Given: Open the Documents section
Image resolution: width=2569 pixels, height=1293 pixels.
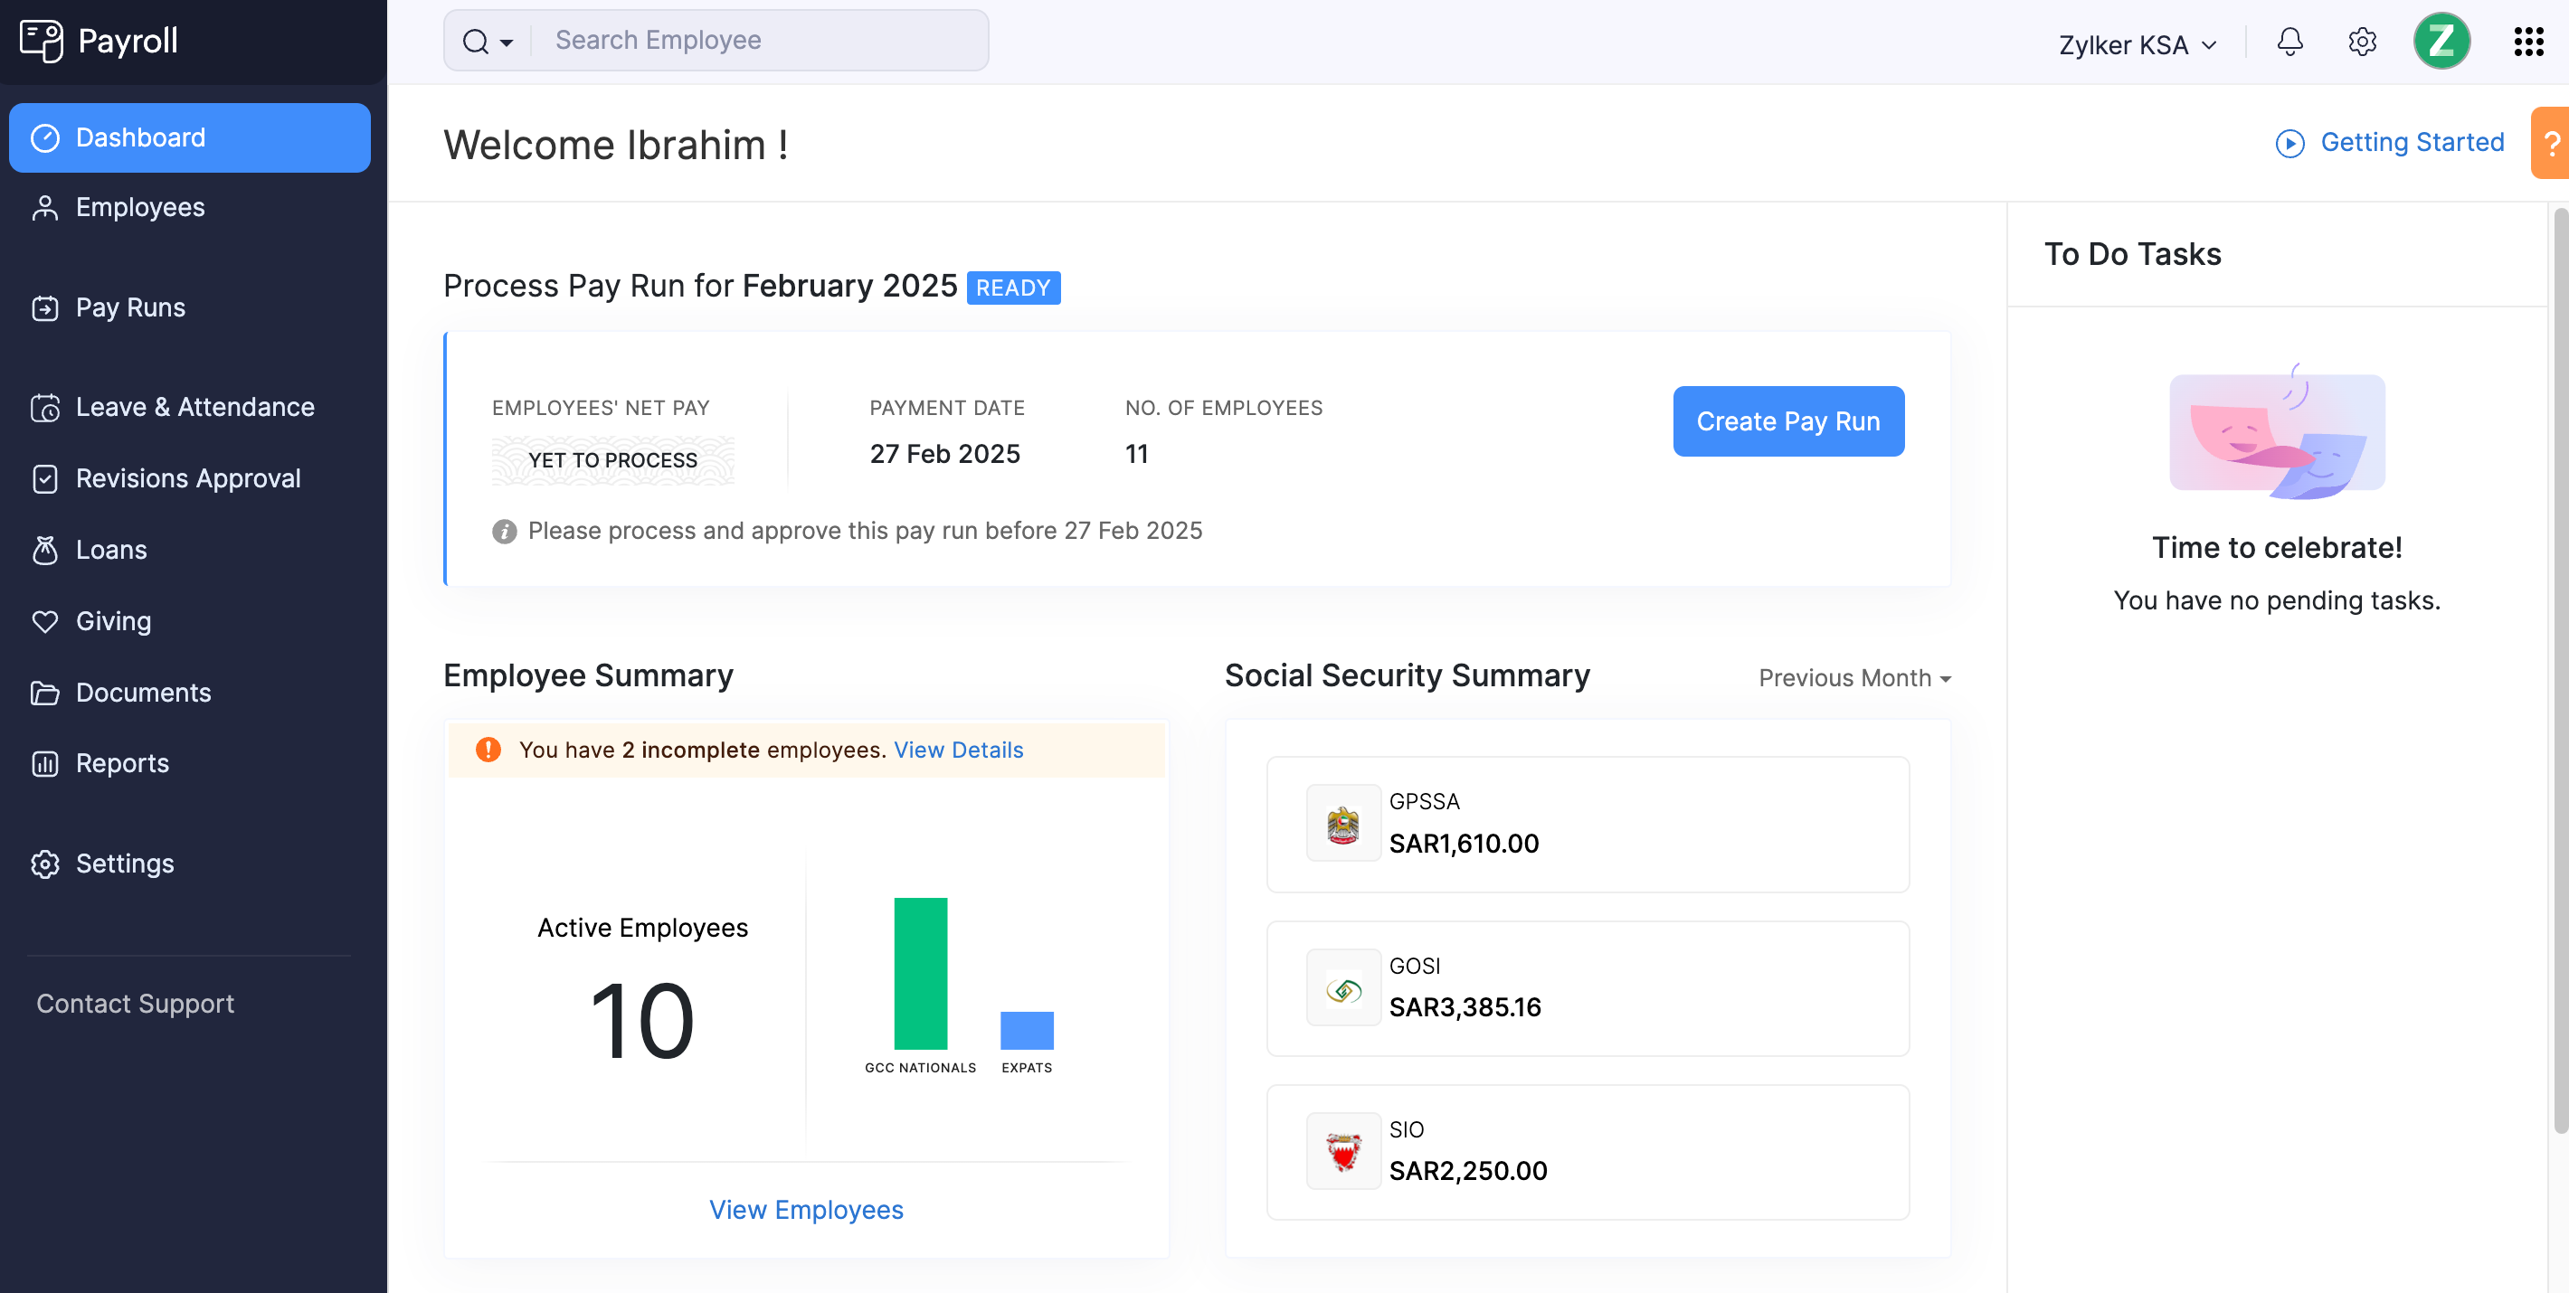Looking at the screenshot, I should [144, 691].
